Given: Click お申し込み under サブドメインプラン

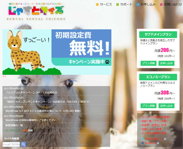Looking at the screenshot, I should tap(167, 63).
